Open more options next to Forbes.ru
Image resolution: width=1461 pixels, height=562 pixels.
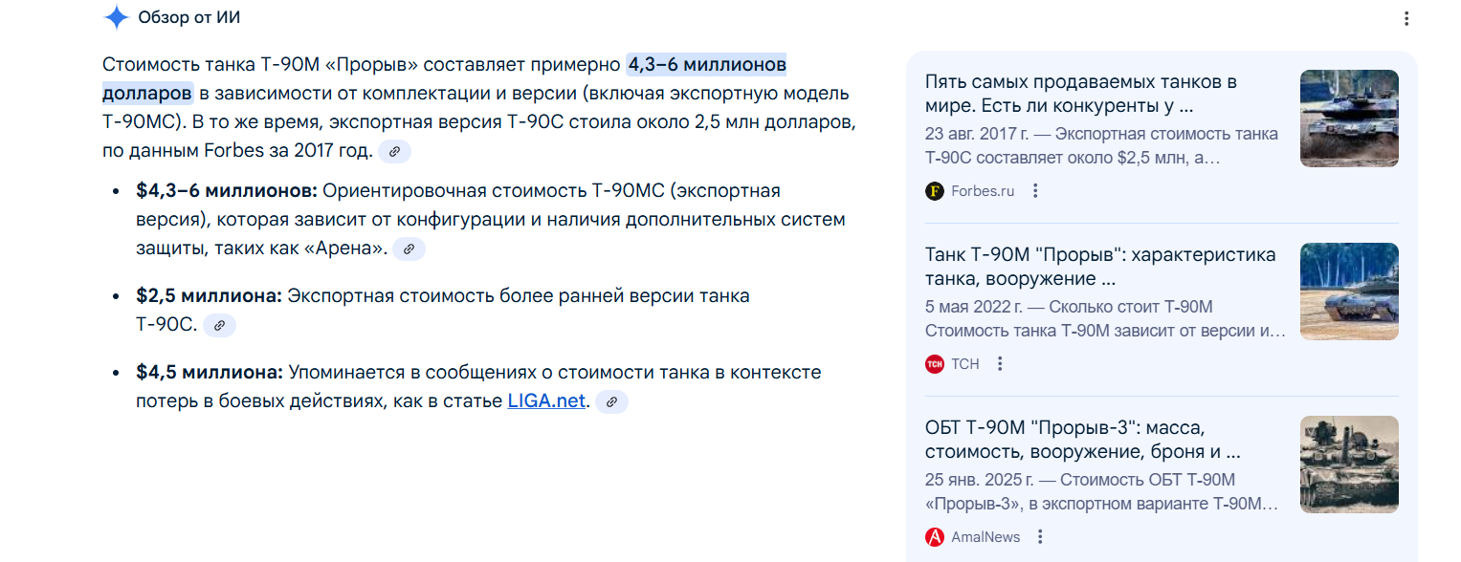pos(1034,191)
